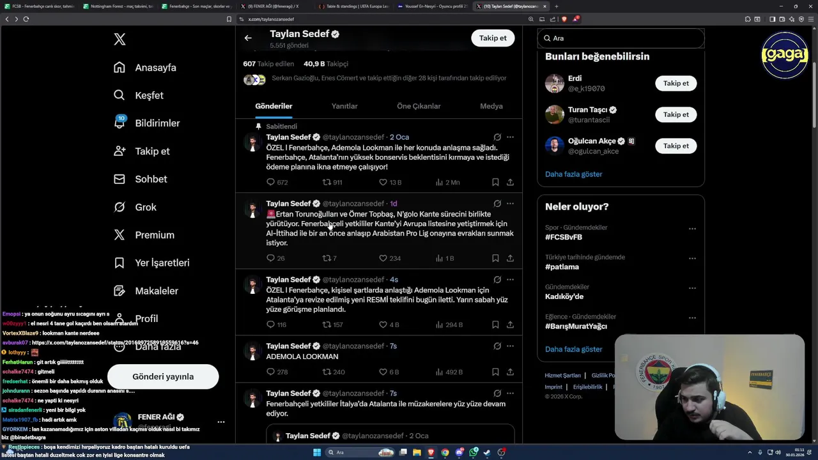
Task: Like the Kante post with 234 likes
Action: (390, 258)
